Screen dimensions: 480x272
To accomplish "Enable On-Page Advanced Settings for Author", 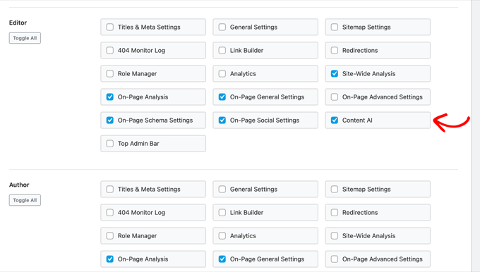I will tap(335, 259).
